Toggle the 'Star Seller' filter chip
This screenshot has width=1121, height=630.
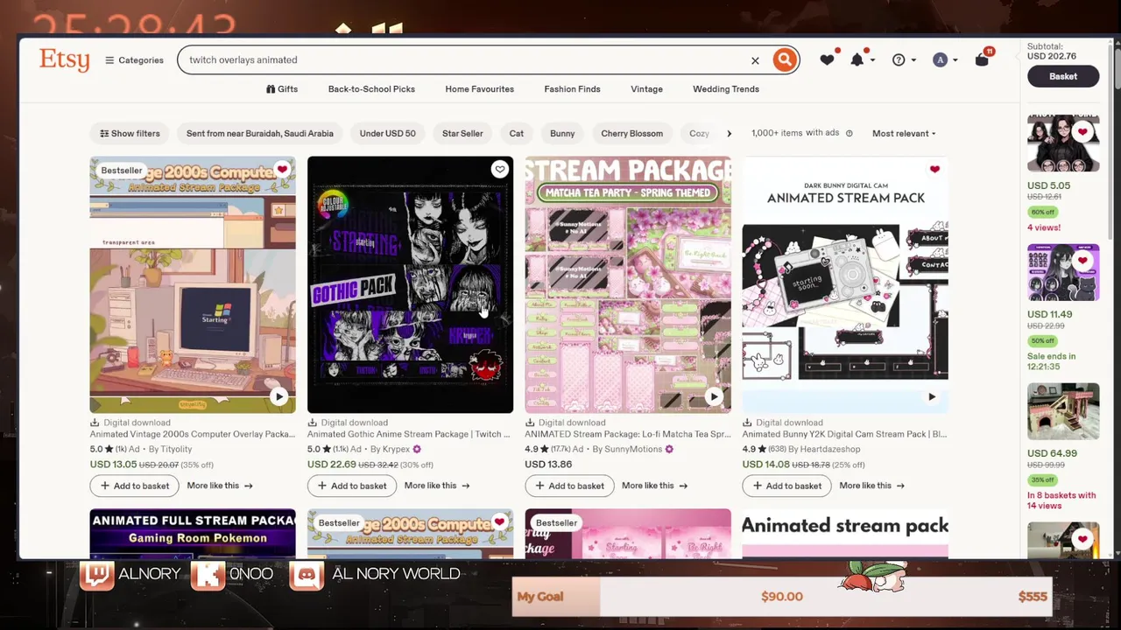coord(462,134)
